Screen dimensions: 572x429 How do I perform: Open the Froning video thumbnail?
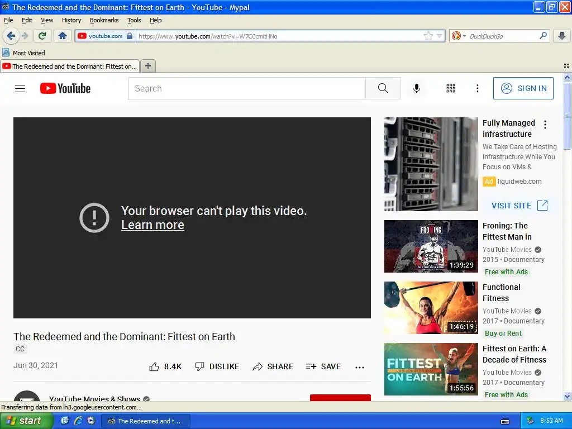pyautogui.click(x=431, y=246)
